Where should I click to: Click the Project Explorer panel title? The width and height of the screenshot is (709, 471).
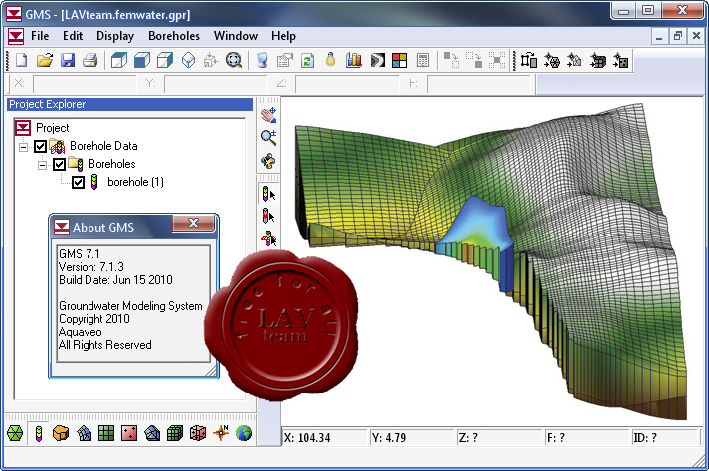[130, 105]
